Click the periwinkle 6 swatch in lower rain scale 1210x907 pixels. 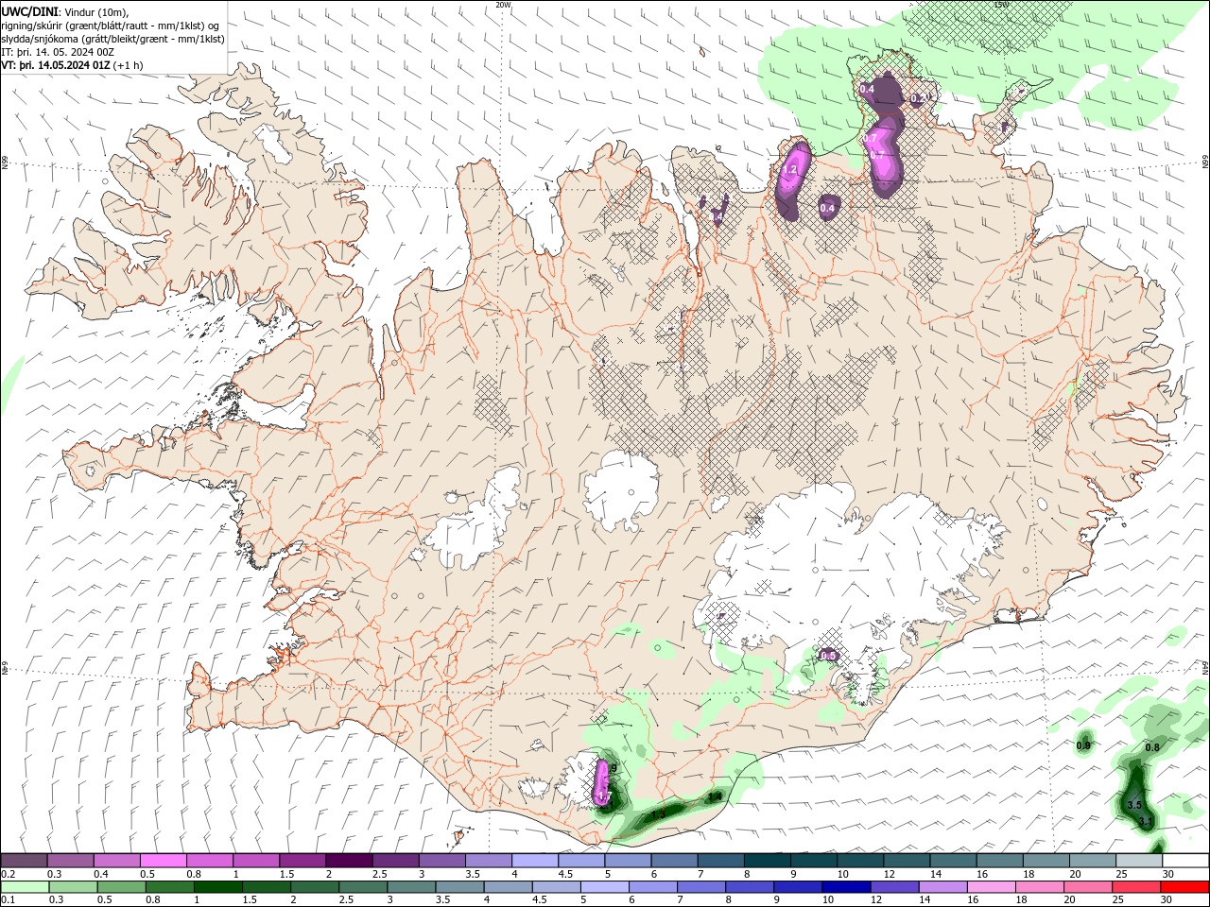[652, 887]
